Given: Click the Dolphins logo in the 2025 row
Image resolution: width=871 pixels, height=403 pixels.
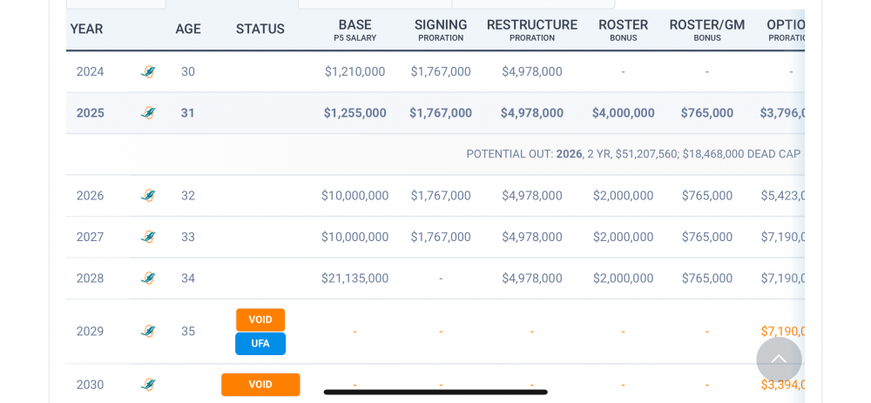Looking at the screenshot, I should tap(148, 113).
